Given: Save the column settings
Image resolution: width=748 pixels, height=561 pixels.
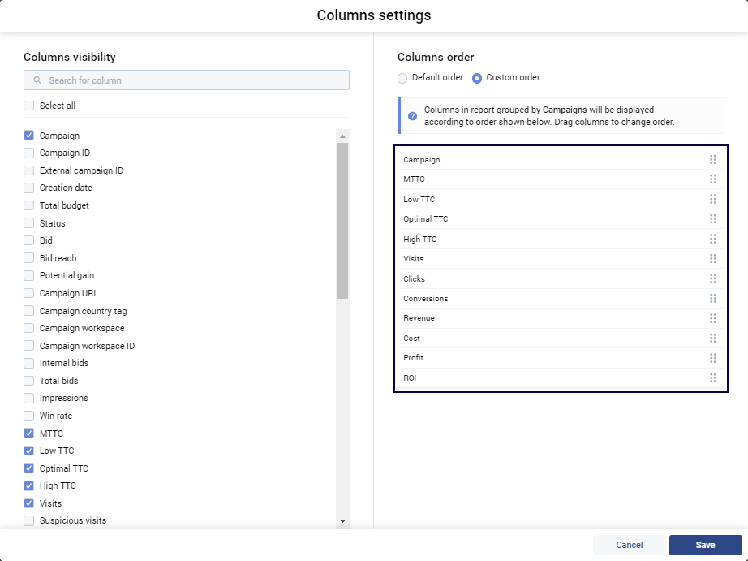Looking at the screenshot, I should pyautogui.click(x=705, y=545).
